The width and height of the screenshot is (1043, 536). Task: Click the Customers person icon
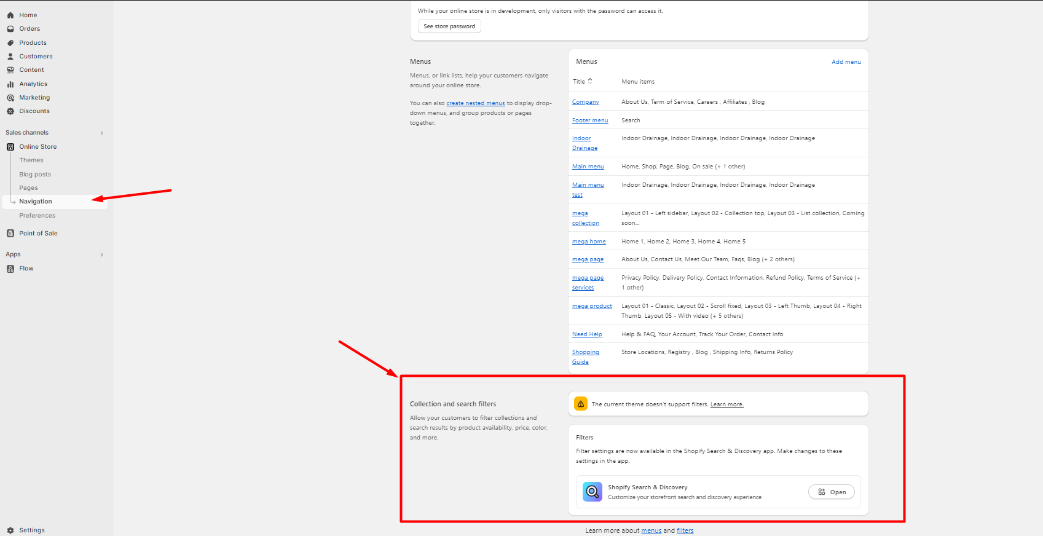tap(10, 57)
